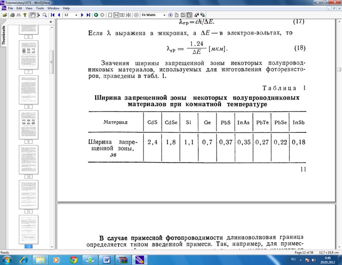Click the thumbnails panel scroll down arrow
This screenshot has height=265, width=342.
[x=52, y=247]
